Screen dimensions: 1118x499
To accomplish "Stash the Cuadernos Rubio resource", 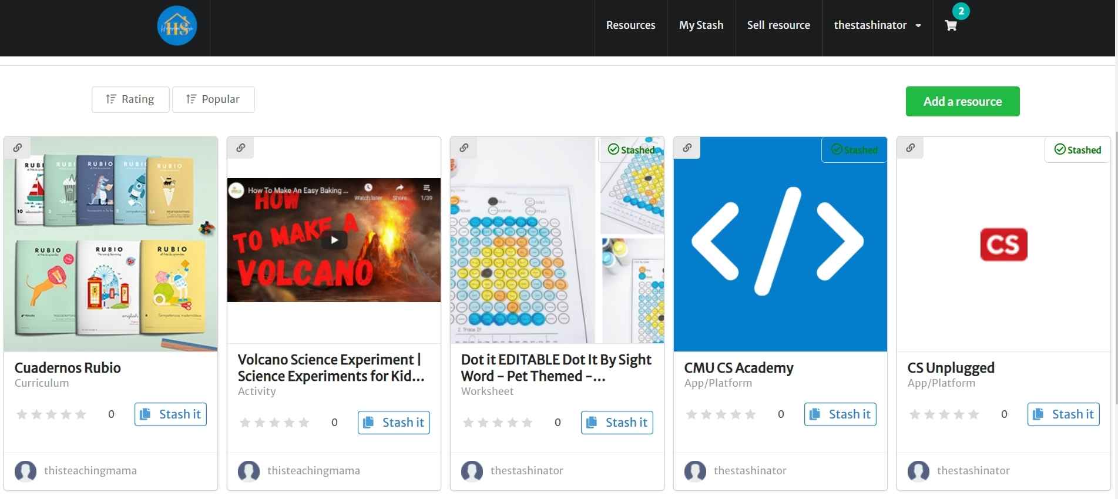I will (x=170, y=414).
